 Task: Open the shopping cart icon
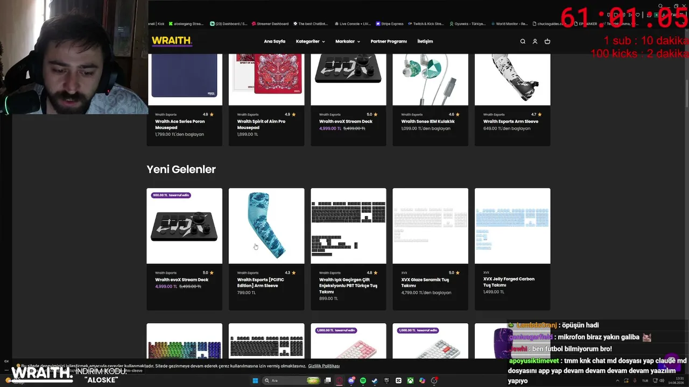pos(547,41)
